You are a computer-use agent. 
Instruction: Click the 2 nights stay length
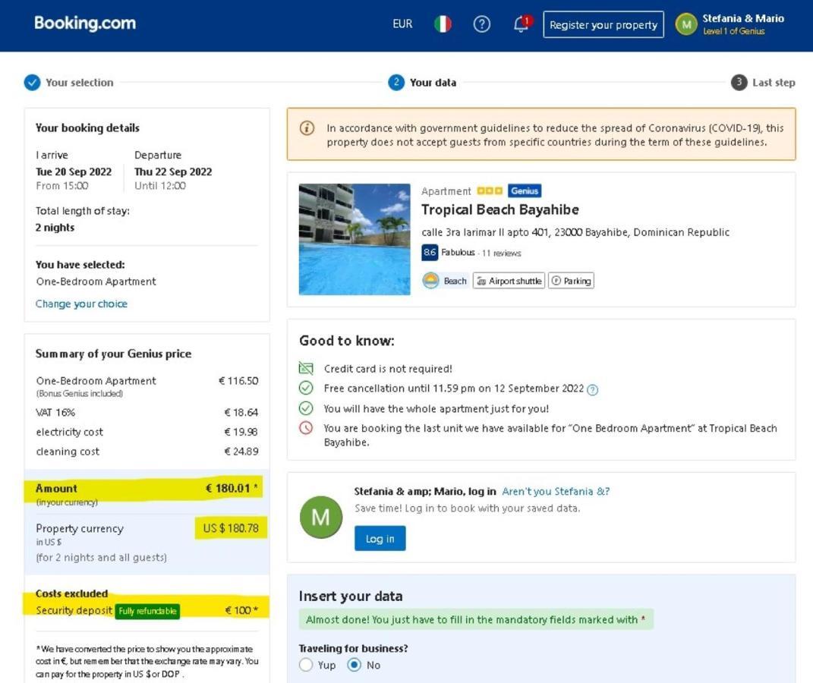click(55, 228)
